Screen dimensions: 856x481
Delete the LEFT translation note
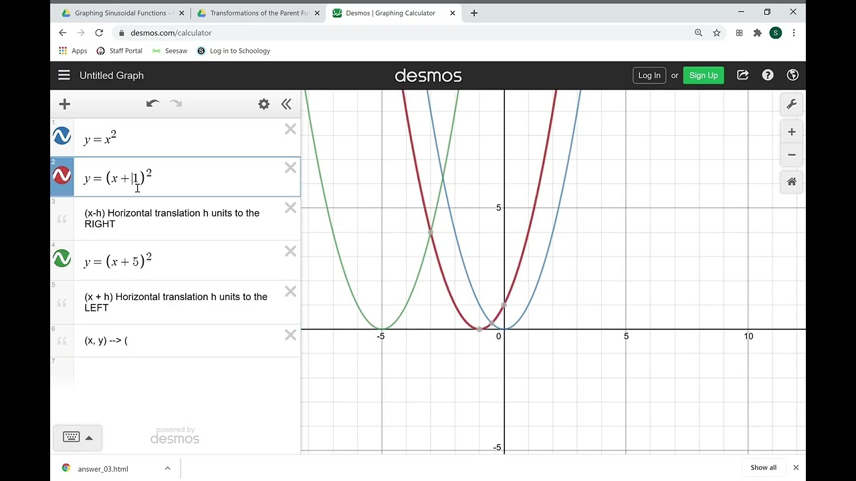[290, 291]
